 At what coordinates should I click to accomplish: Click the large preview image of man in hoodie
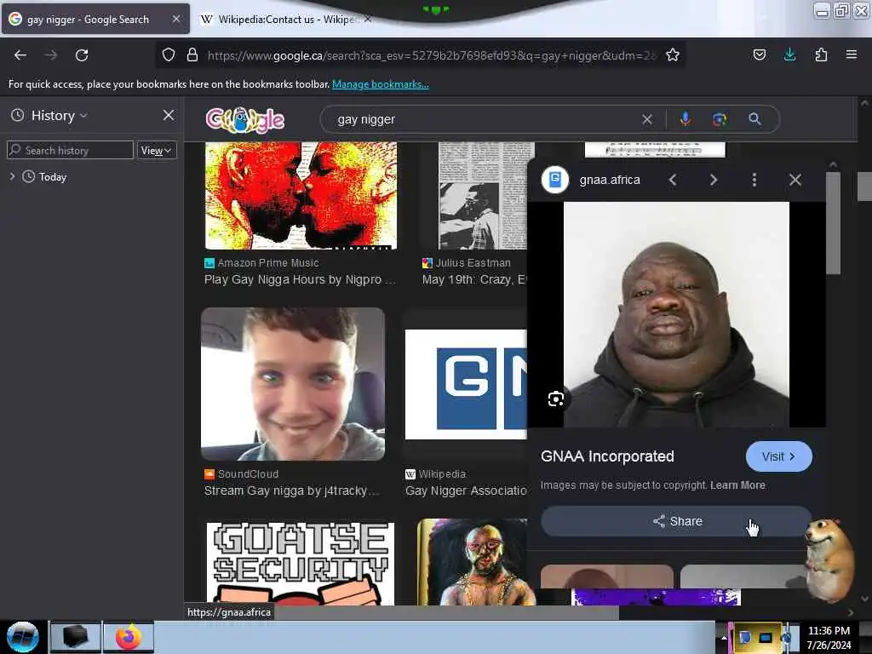coord(676,314)
